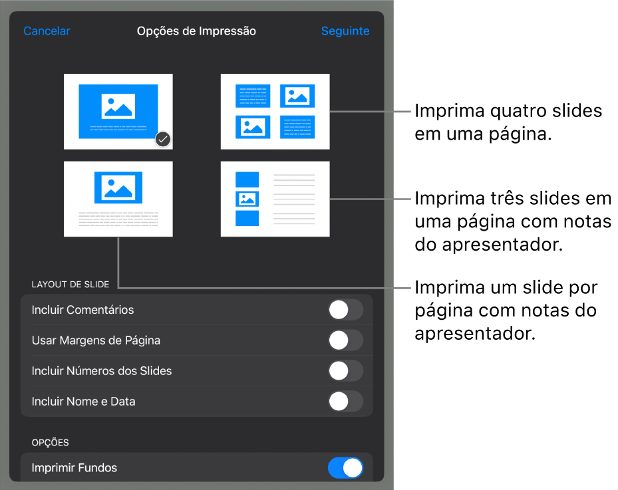The height and width of the screenshot is (490, 618).
Task: Click the Layout de Slide section header
Action: (x=71, y=284)
